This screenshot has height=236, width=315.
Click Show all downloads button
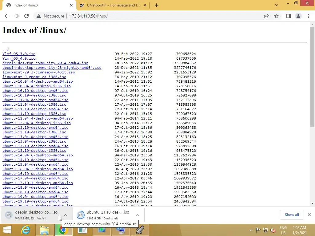(292, 215)
